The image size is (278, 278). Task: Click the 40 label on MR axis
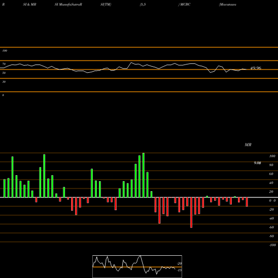(x=271, y=183)
